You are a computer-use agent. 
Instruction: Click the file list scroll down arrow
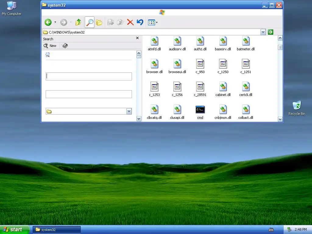click(280, 119)
